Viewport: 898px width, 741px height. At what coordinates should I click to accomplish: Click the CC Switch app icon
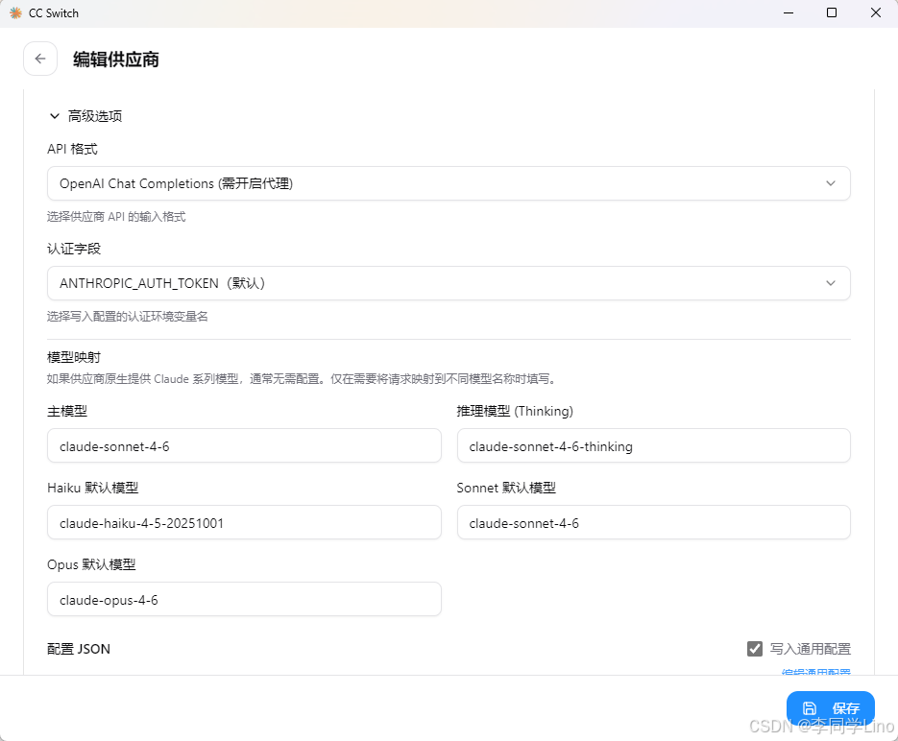pyautogui.click(x=15, y=12)
